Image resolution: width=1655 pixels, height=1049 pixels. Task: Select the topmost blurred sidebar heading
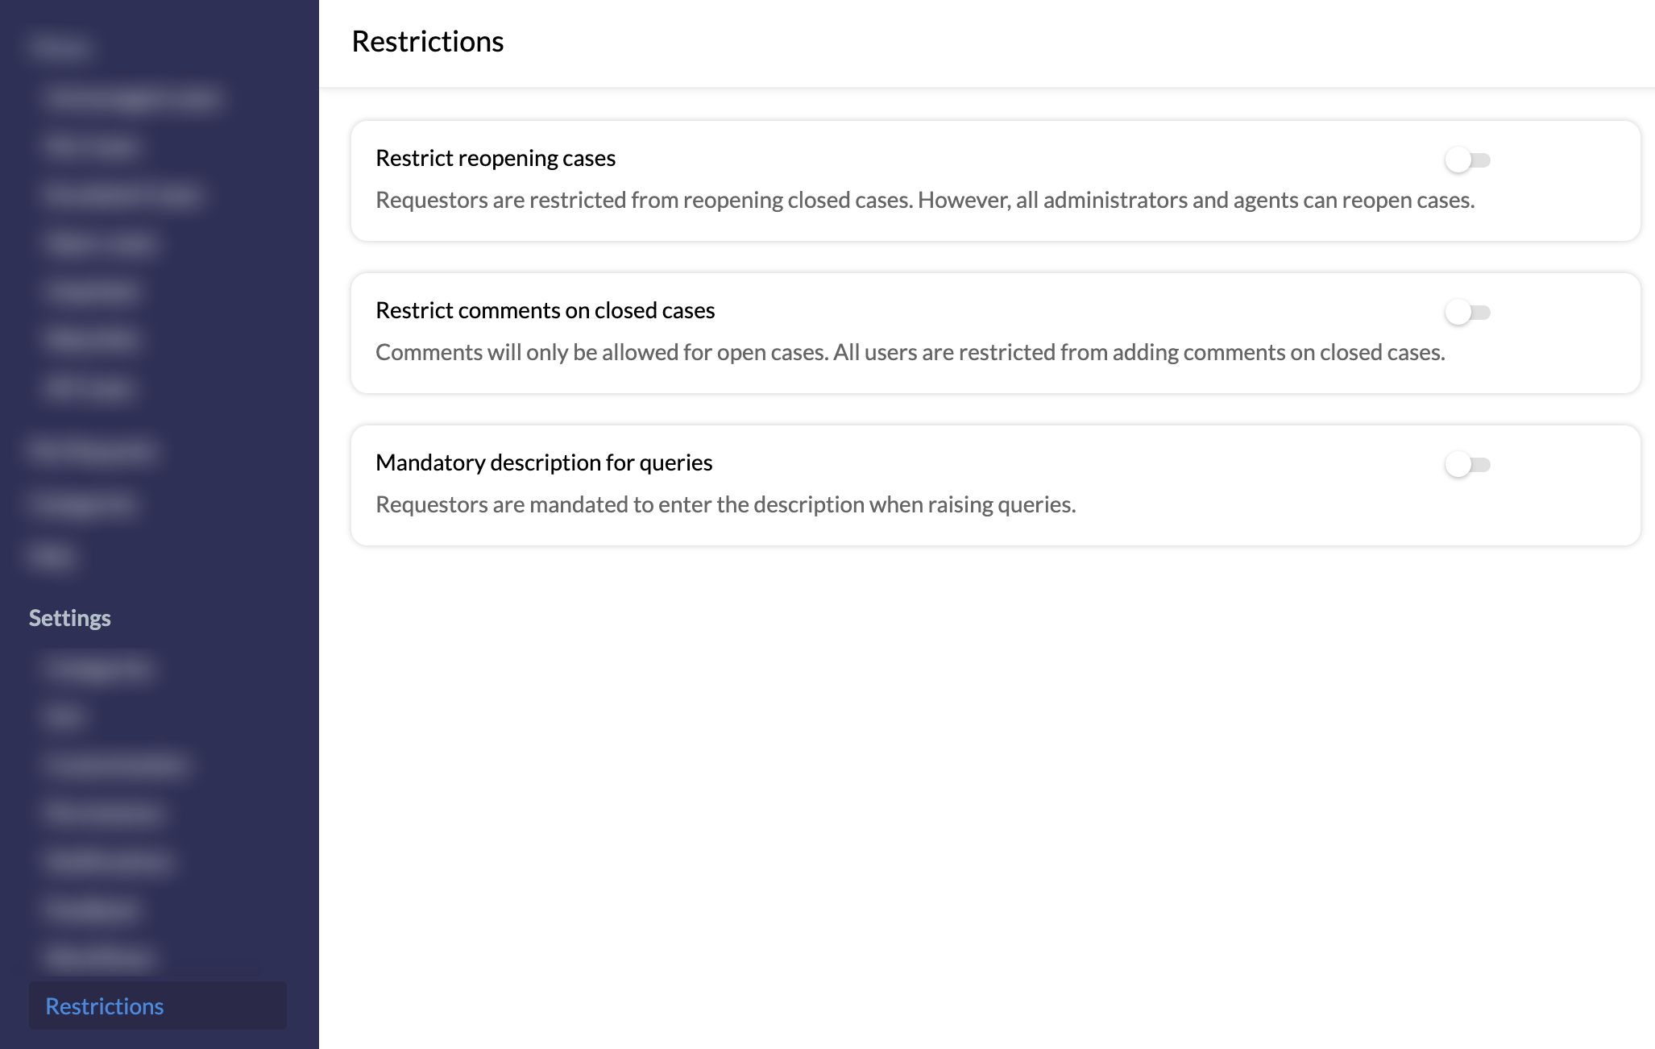click(x=59, y=47)
